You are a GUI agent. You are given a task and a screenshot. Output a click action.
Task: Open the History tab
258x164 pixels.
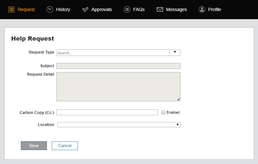(63, 9)
